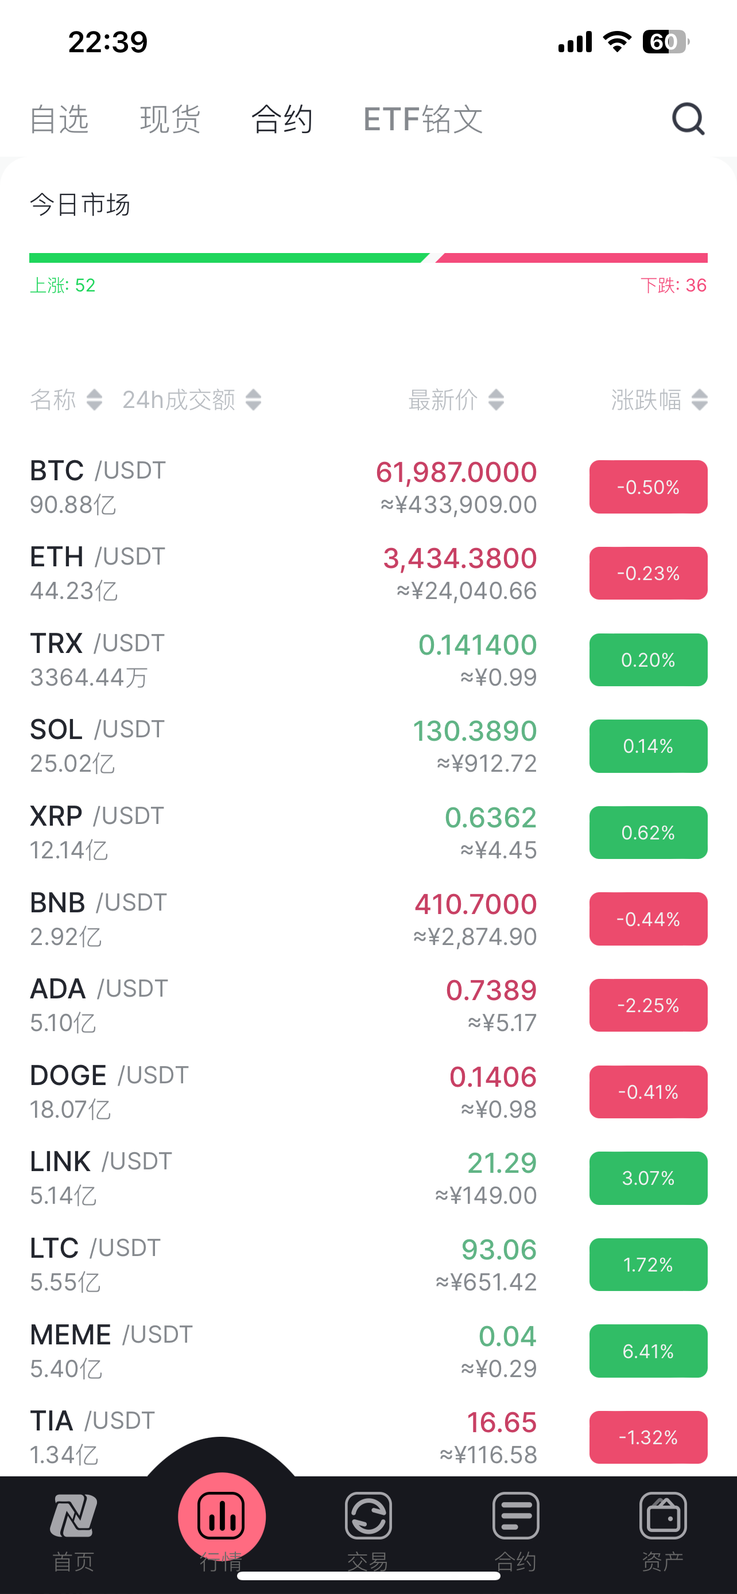Tap the 合约 contract icon in bottom bar
737x1594 pixels.
(x=515, y=1516)
